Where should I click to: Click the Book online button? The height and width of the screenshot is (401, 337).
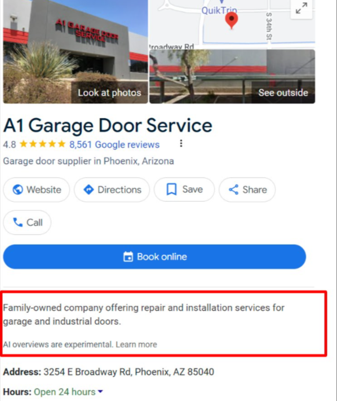(154, 257)
